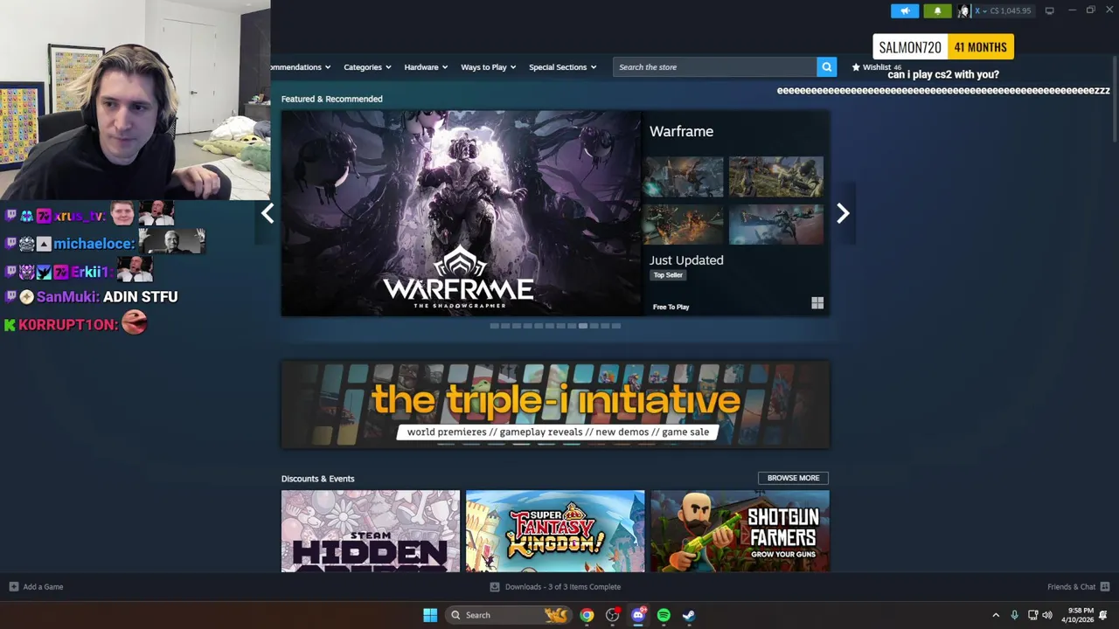Open the Shotgun Farmers tile
The image size is (1119, 629).
(740, 531)
